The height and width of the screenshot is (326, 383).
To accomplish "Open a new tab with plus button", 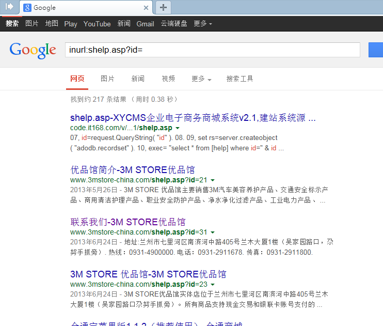I will tap(163, 8).
